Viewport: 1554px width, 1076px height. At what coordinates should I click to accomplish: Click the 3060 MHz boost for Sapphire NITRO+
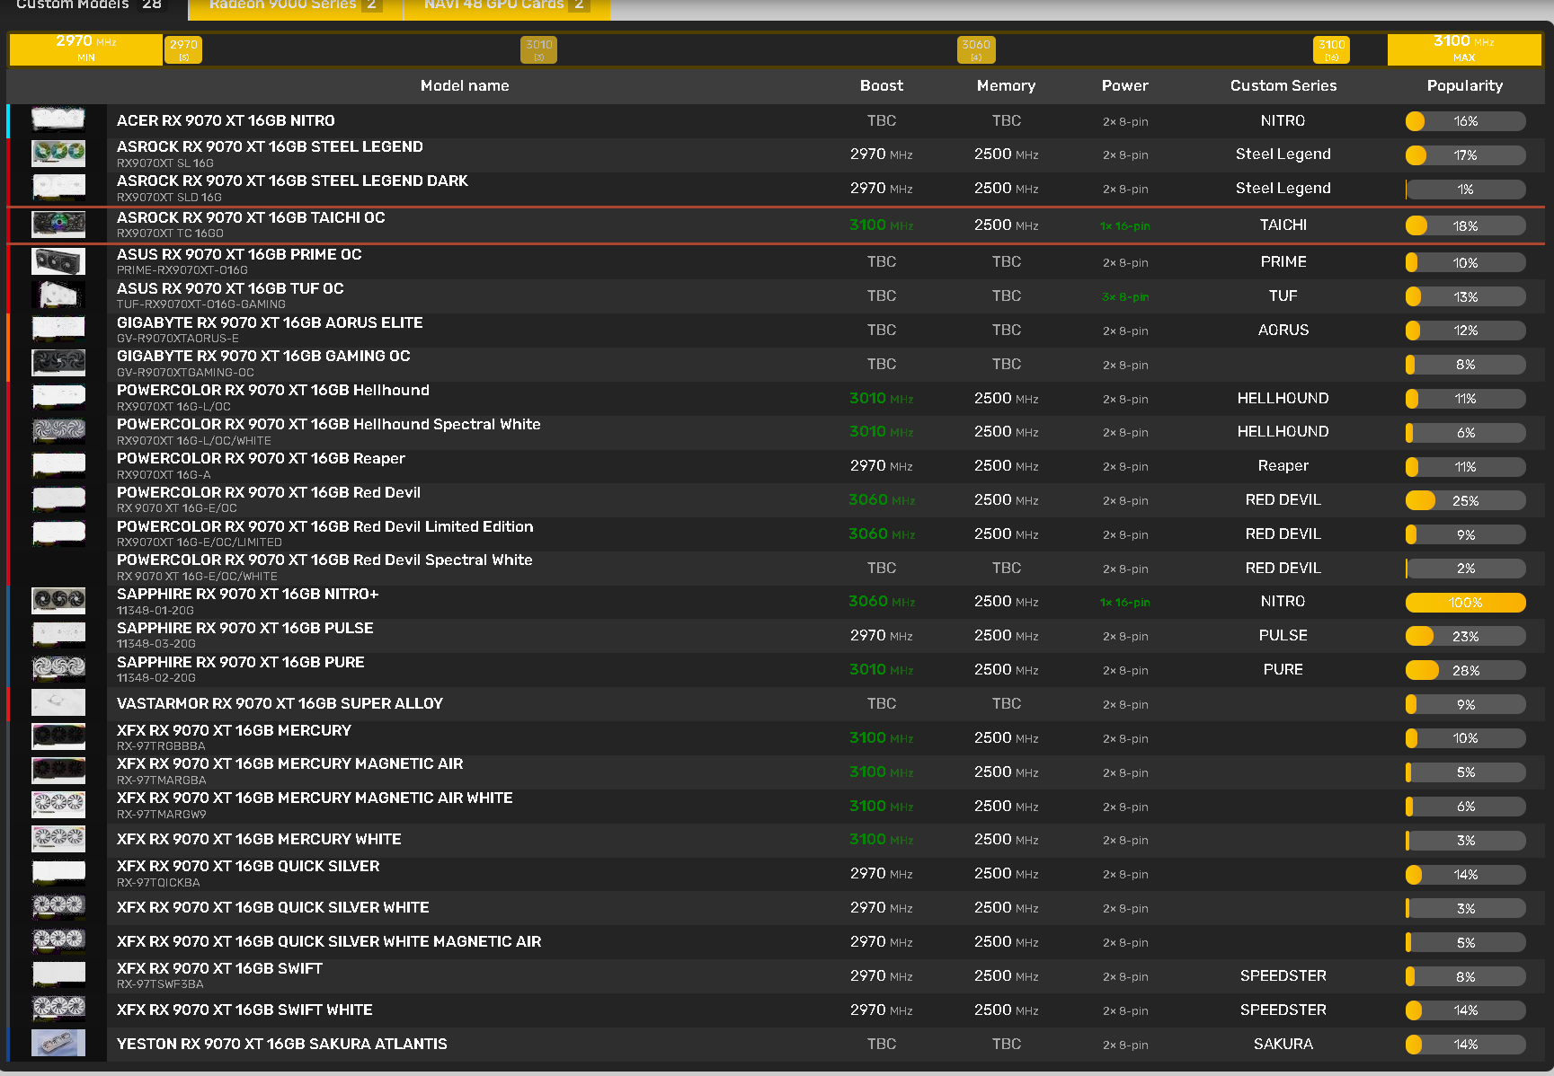point(882,601)
